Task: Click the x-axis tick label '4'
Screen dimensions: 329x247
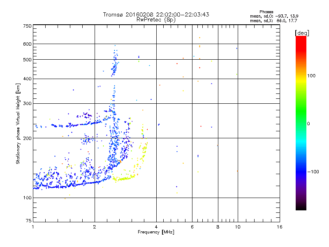Action: click(156, 227)
